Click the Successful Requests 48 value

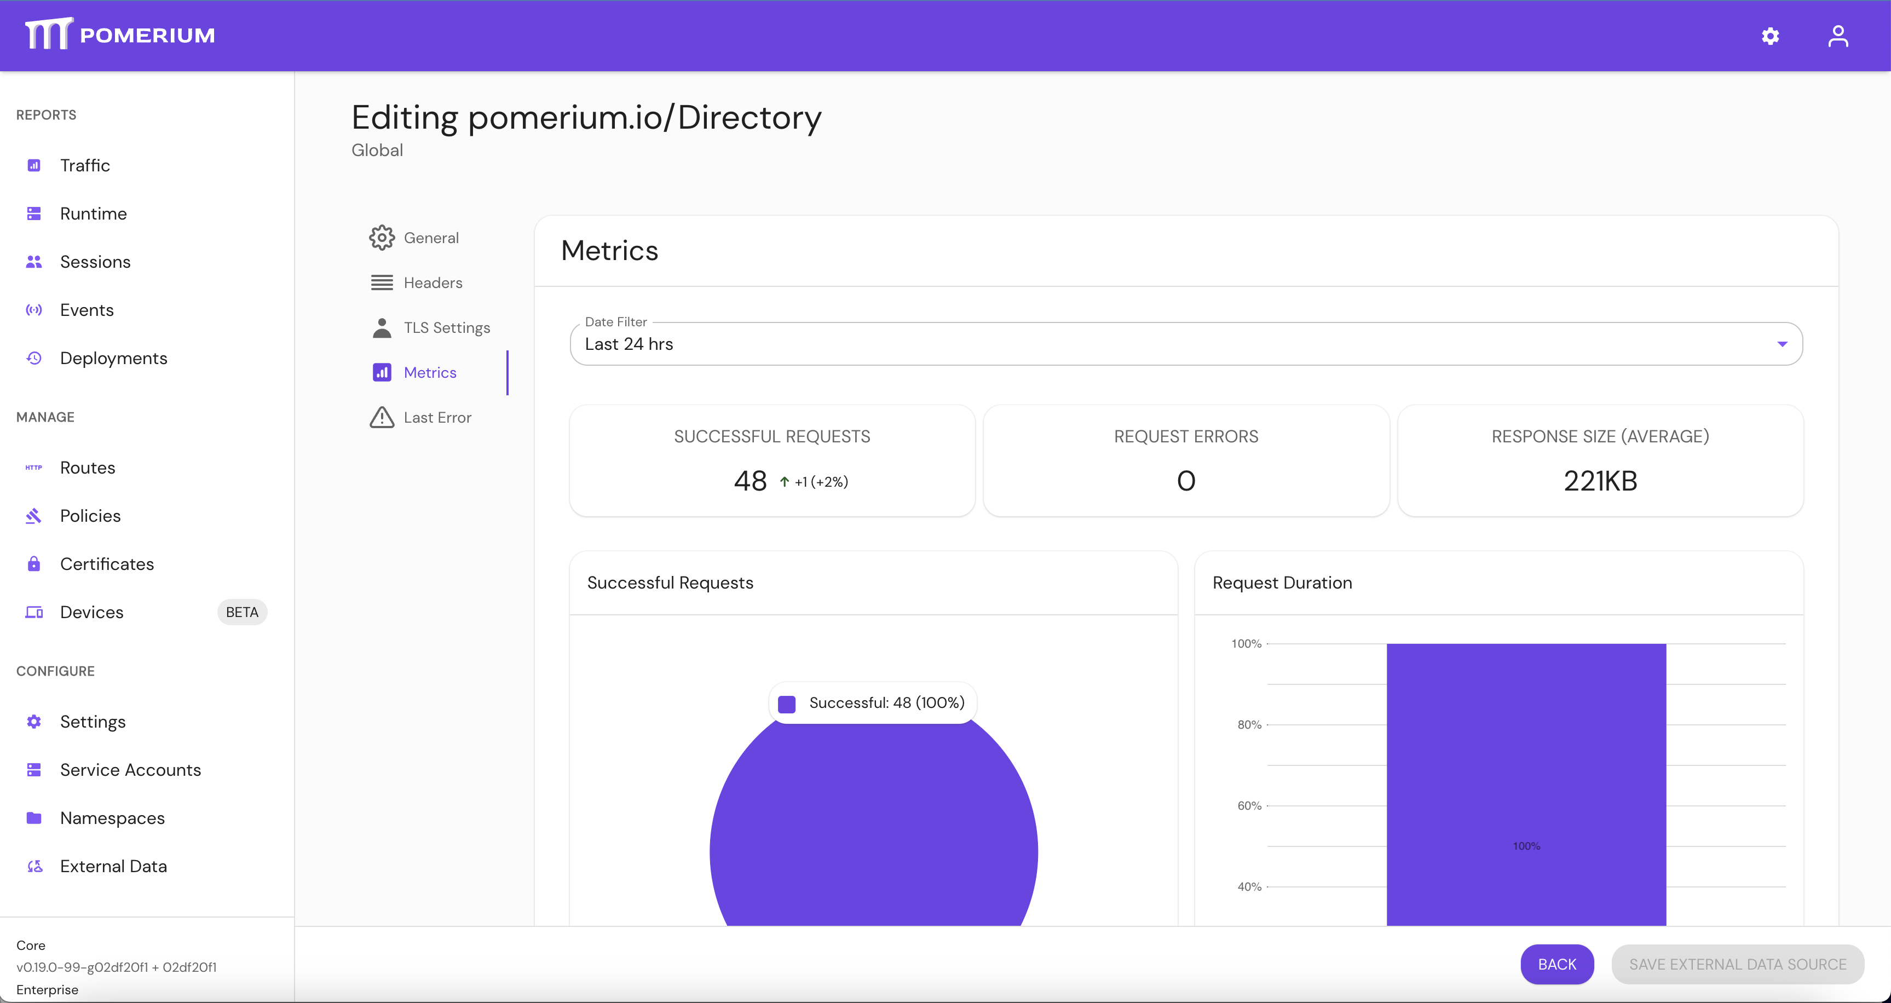[x=750, y=481]
